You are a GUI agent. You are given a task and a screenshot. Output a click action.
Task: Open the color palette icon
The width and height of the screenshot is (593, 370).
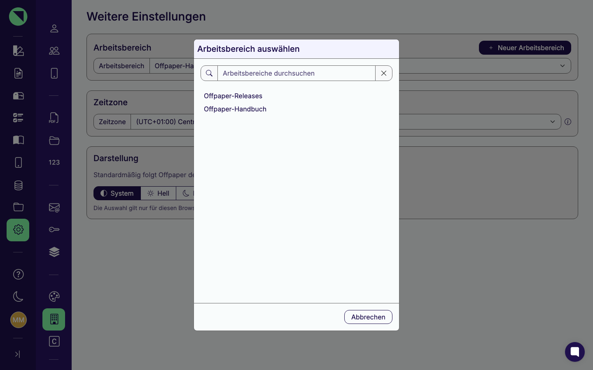coord(54,296)
